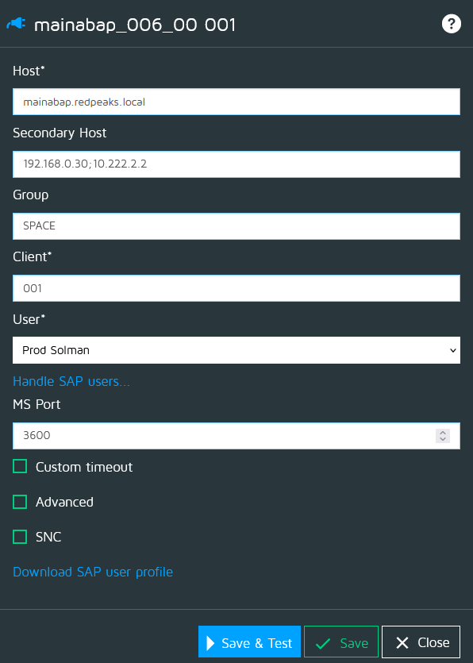The width and height of the screenshot is (473, 663).
Task: Focus the Host input field
Action: point(236,102)
